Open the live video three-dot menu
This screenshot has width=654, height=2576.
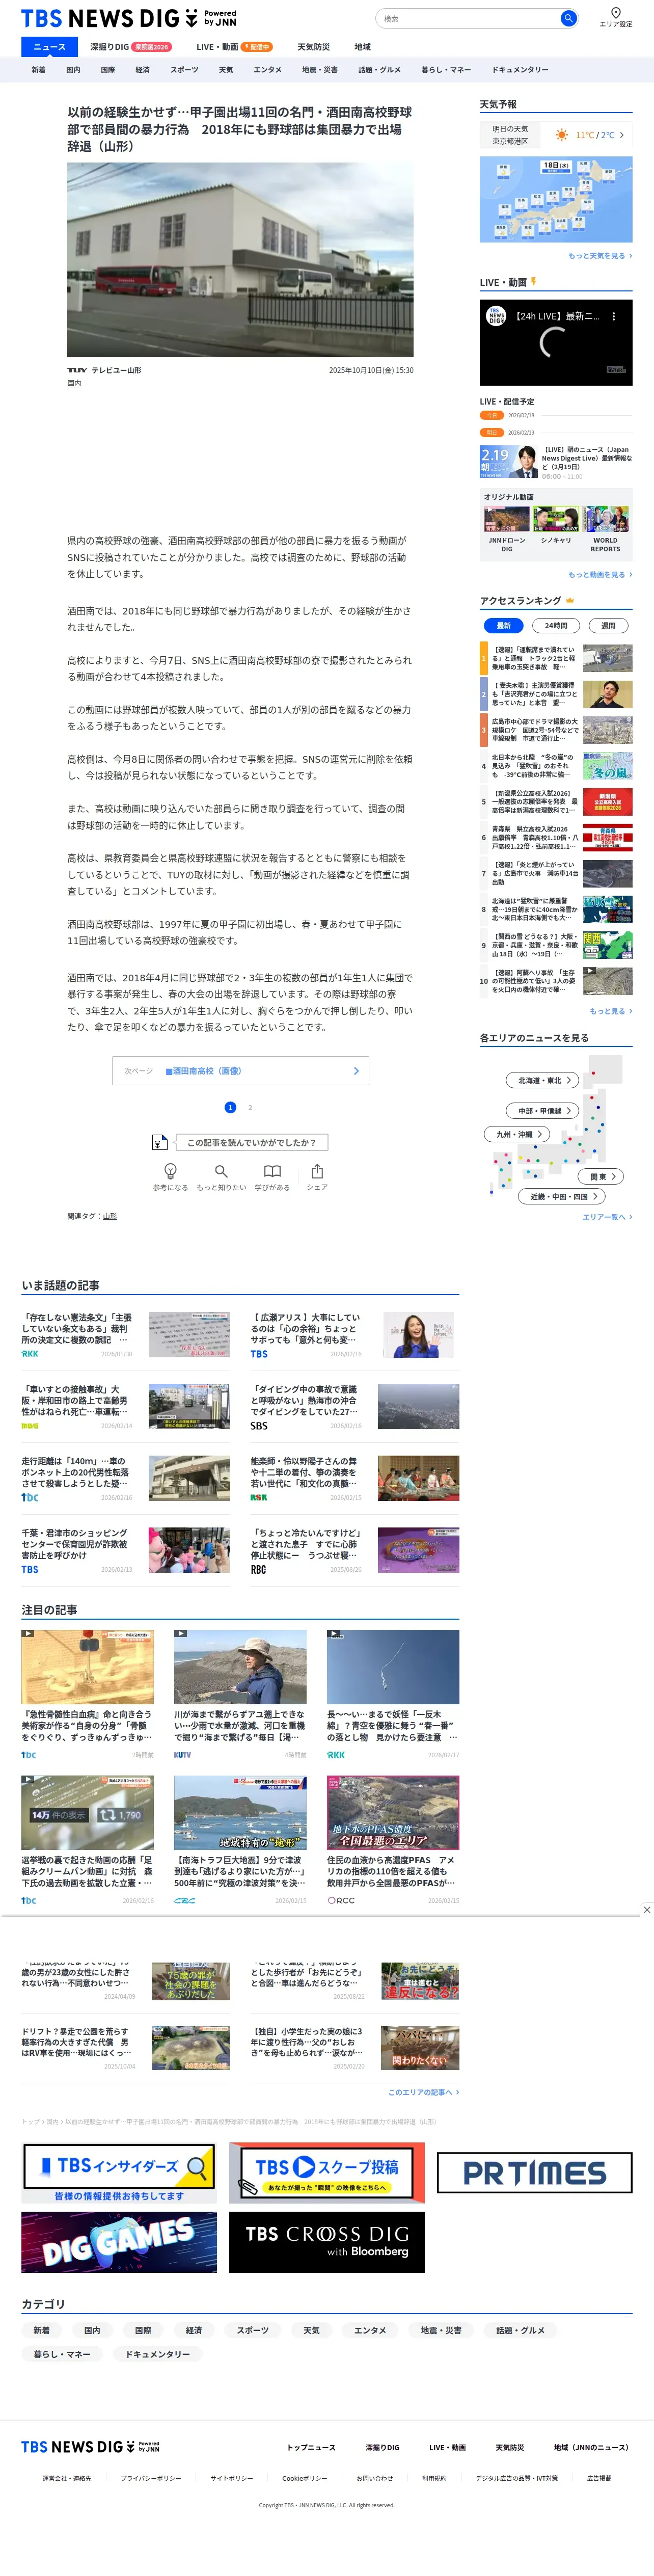point(614,316)
